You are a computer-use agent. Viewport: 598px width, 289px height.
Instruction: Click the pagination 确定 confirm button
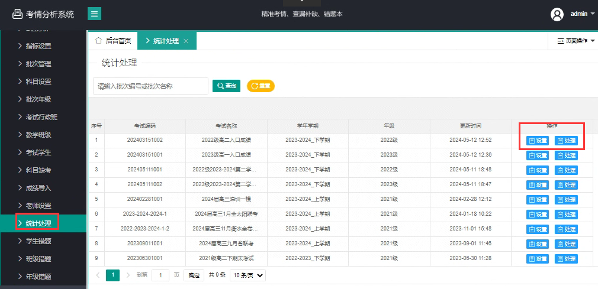click(x=194, y=275)
